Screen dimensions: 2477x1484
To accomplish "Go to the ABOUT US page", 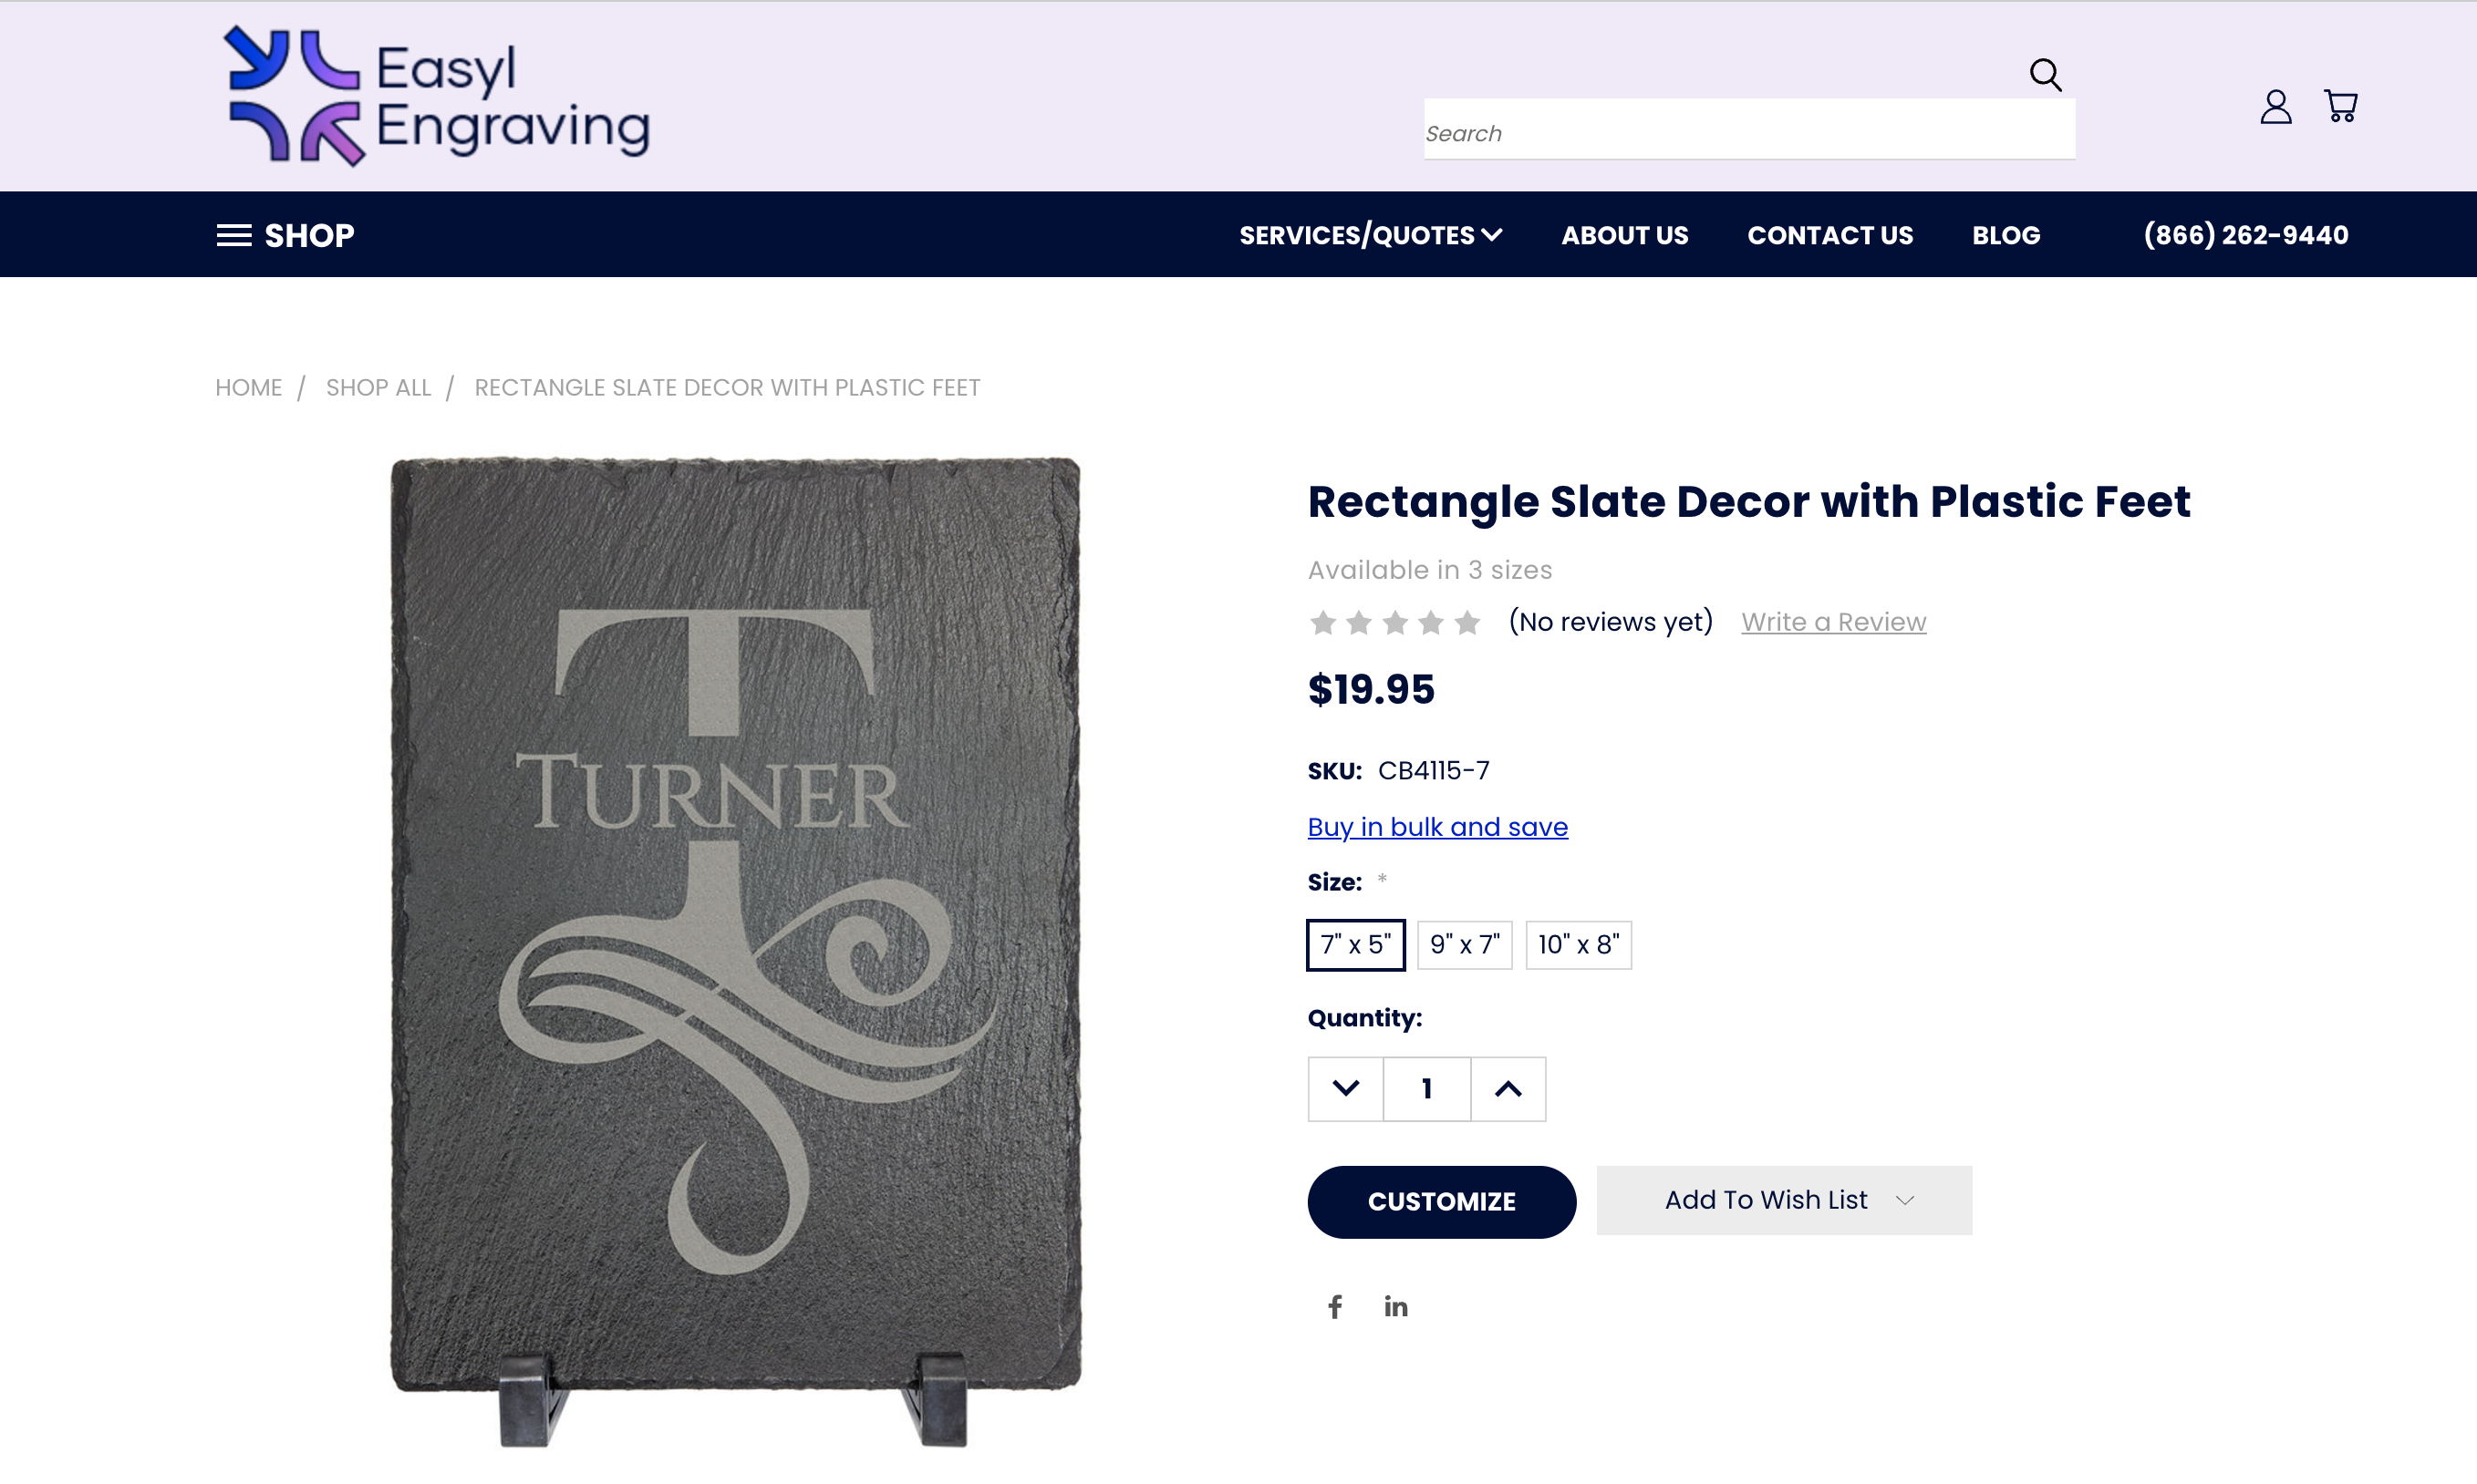I will 1623,235.
